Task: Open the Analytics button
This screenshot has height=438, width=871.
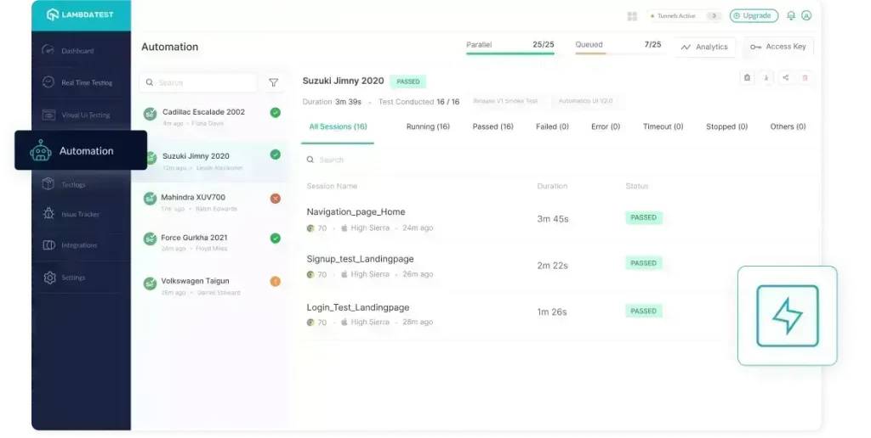Action: pyautogui.click(x=704, y=48)
